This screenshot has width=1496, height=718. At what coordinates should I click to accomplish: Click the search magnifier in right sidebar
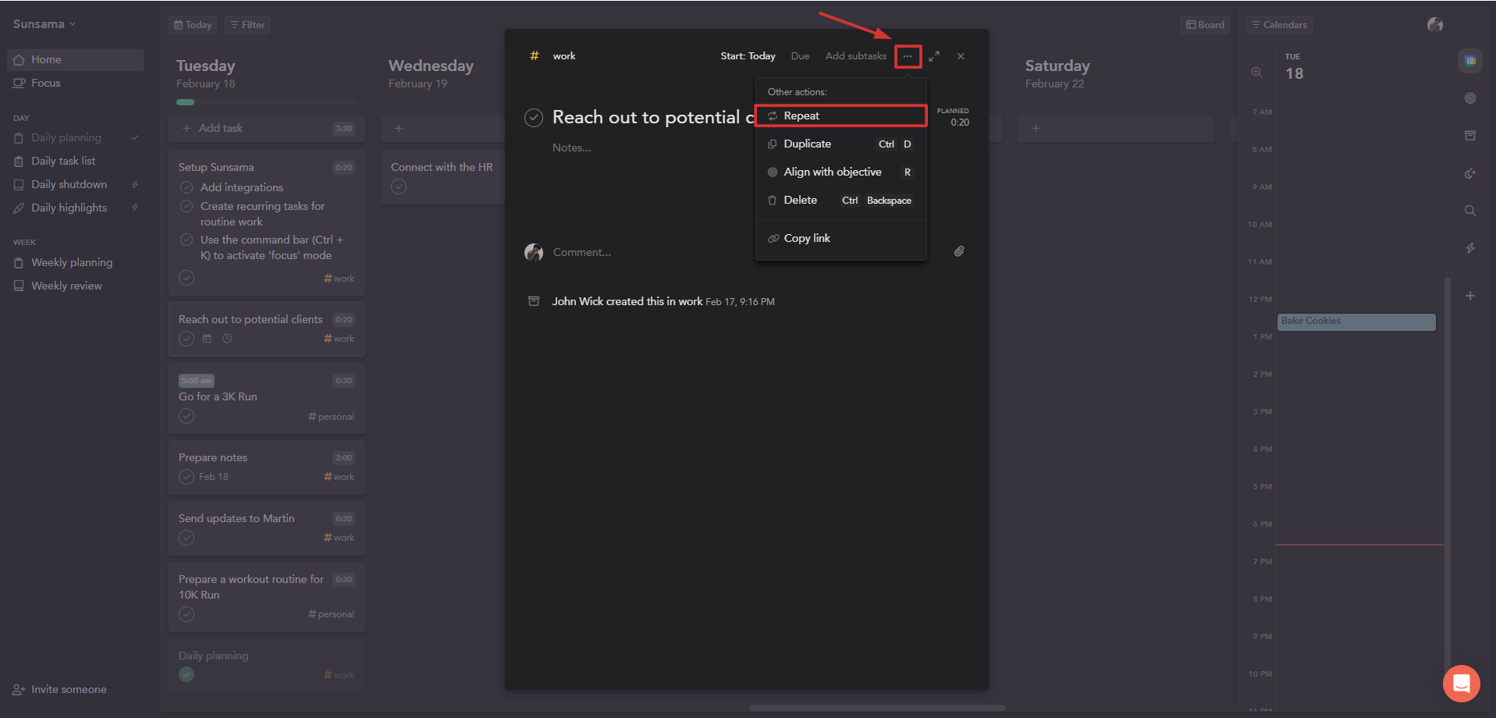[1470, 211]
